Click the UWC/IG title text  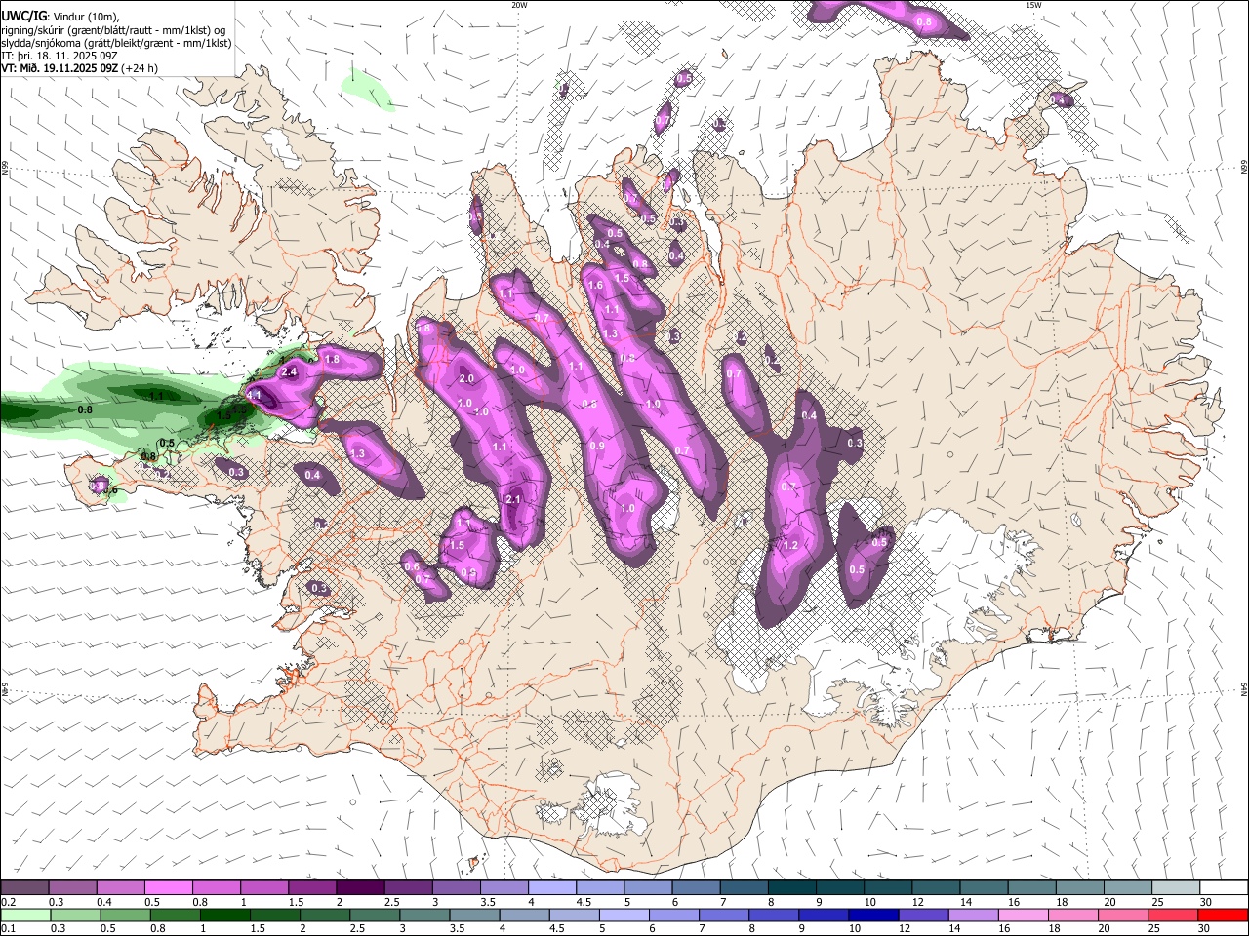click(23, 16)
